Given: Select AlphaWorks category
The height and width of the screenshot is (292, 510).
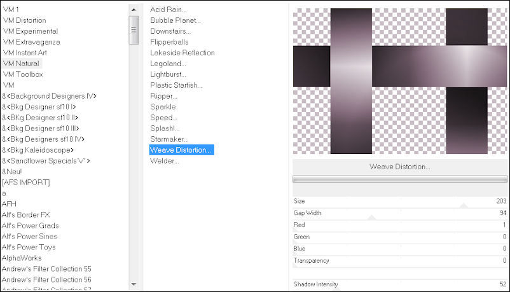Looking at the screenshot, I should point(22,258).
